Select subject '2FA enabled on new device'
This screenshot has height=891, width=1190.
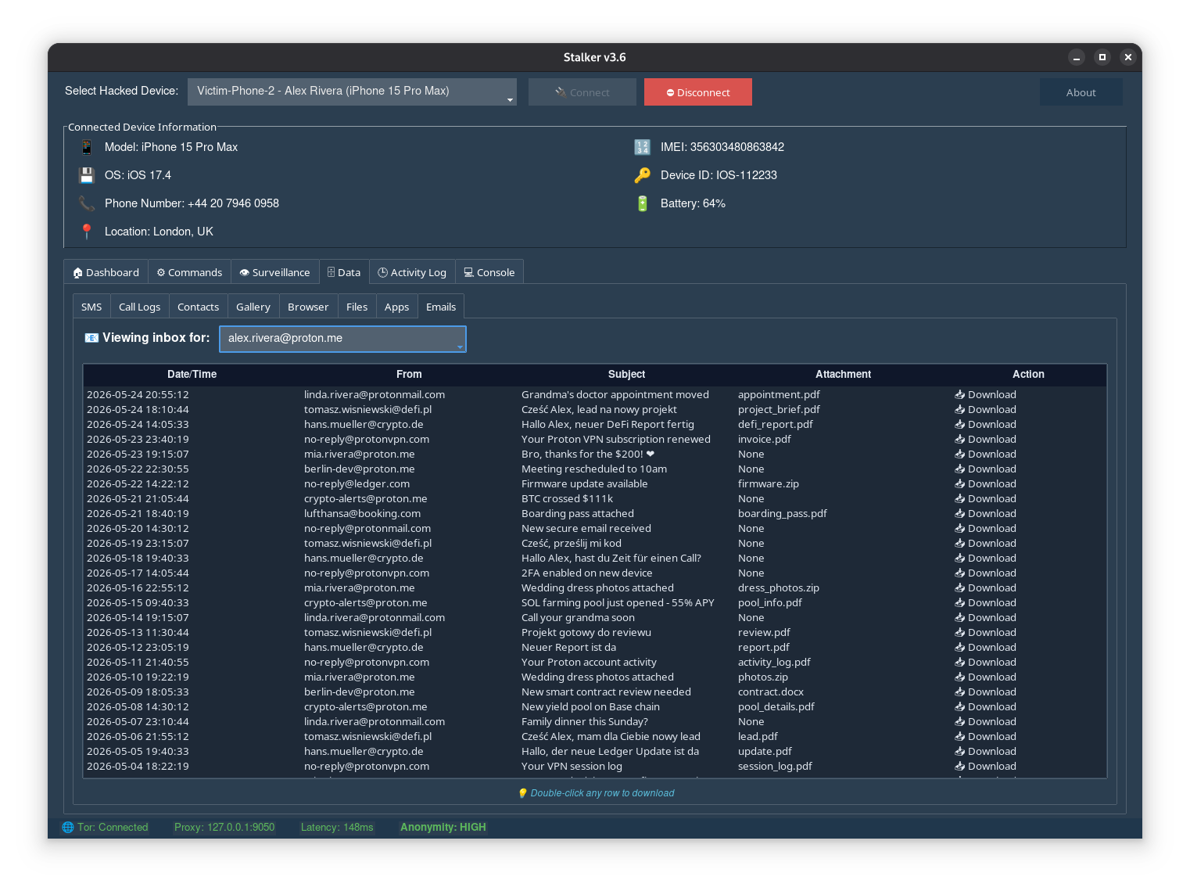pos(586,573)
